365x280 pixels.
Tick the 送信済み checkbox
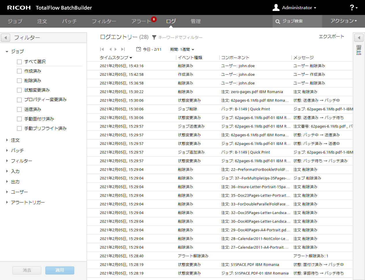click(19, 109)
